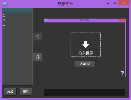Click the move-up arrow button

pyautogui.click(x=38, y=37)
